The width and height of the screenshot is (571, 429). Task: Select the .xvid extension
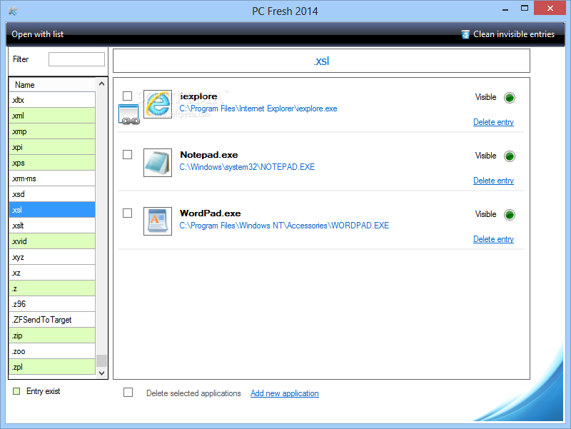[52, 241]
